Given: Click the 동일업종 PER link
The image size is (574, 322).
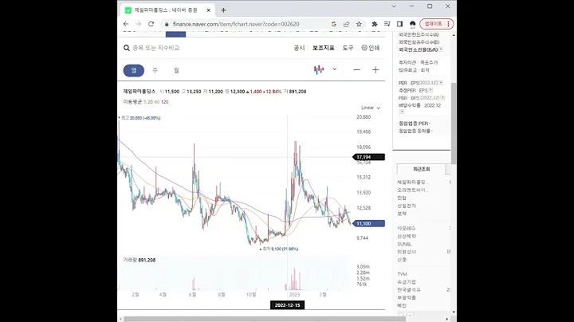Looking at the screenshot, I should 414,124.
